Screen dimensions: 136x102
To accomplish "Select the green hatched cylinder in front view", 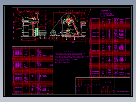I will (37, 32).
